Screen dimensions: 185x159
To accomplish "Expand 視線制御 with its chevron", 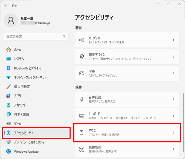I will click(174, 149).
